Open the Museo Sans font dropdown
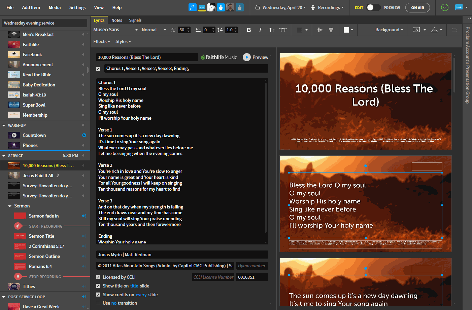Image resolution: width=472 pixels, height=310 pixels. [x=115, y=30]
